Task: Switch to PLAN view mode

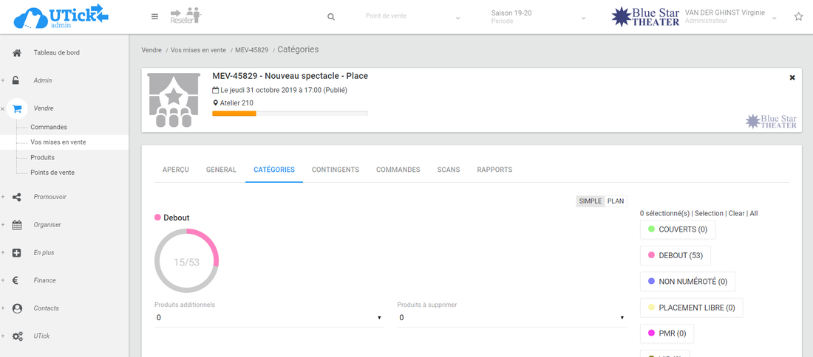Action: click(616, 201)
